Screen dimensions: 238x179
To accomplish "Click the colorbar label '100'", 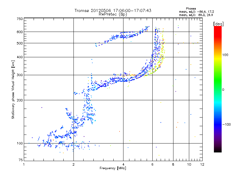I will [225, 55].
